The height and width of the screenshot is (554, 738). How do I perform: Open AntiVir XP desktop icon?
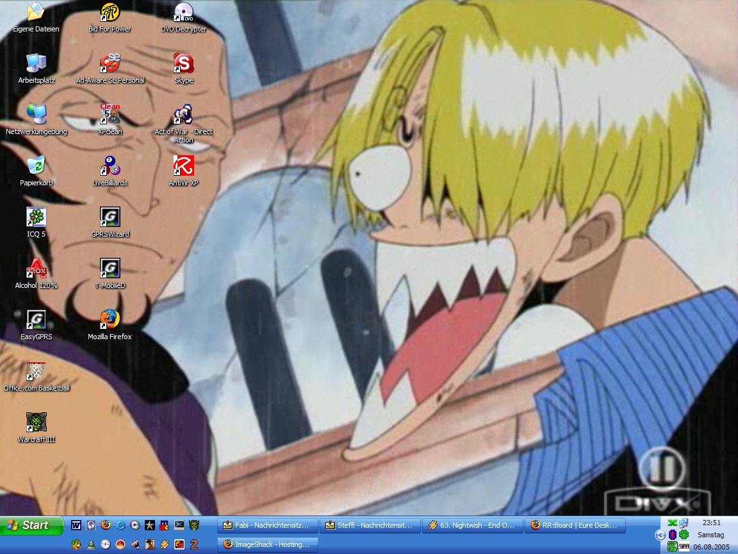pos(184,171)
